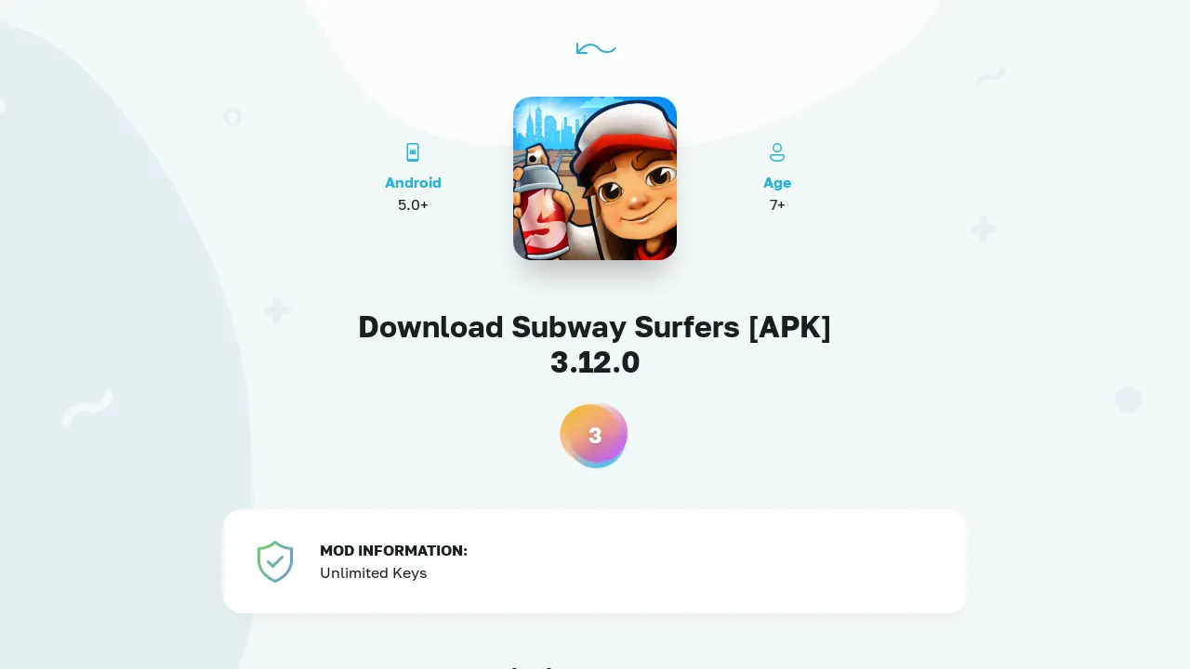This screenshot has height=669, width=1190.
Task: Click the Download Subway Surfers [APK] heading
Action: tap(595, 327)
